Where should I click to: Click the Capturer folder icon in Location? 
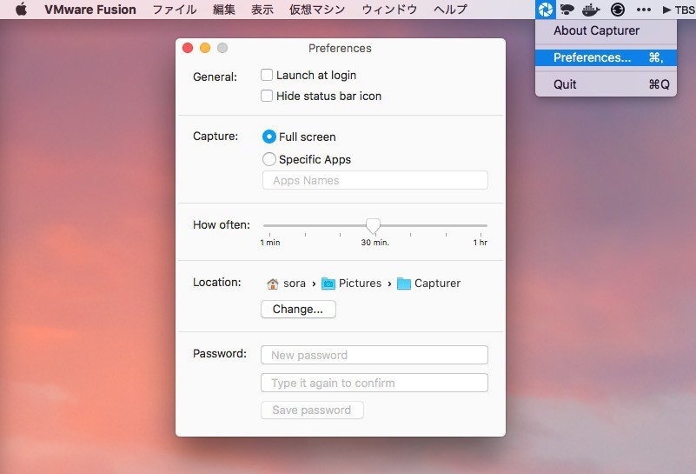(x=403, y=284)
